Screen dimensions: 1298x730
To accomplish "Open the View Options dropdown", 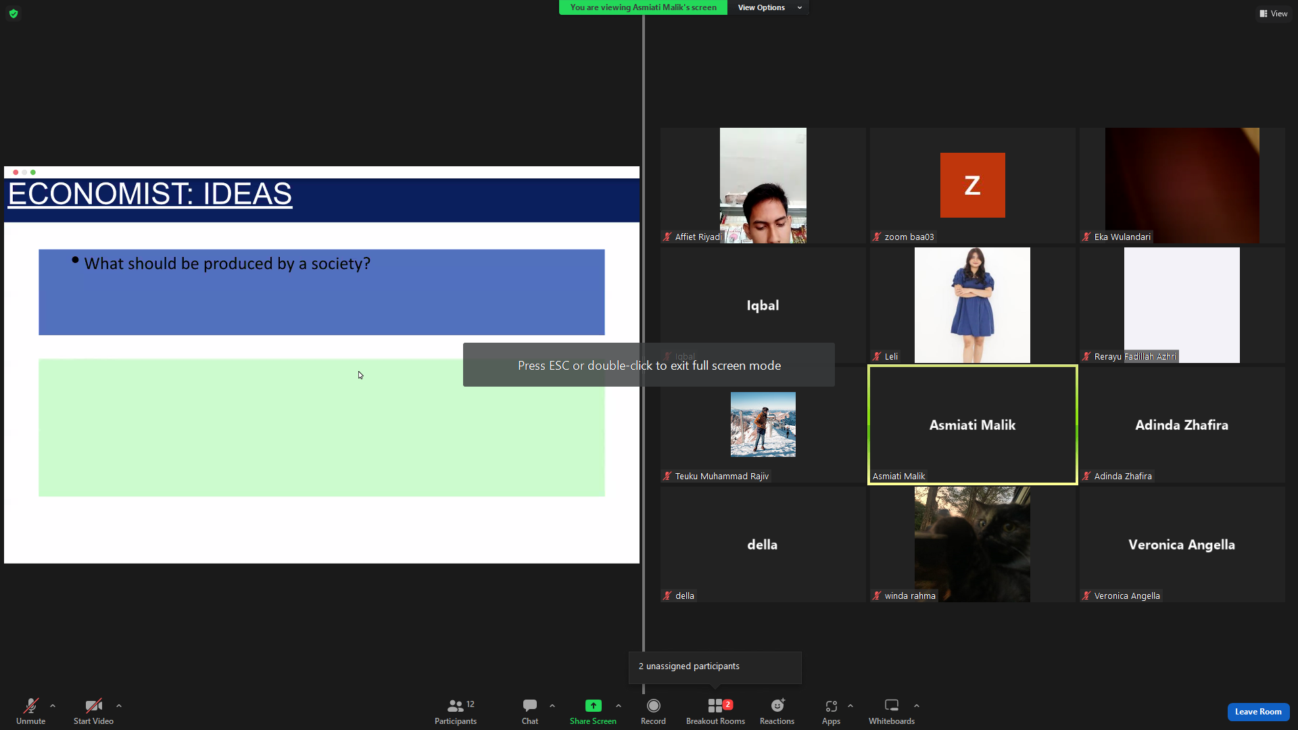I will click(x=769, y=7).
